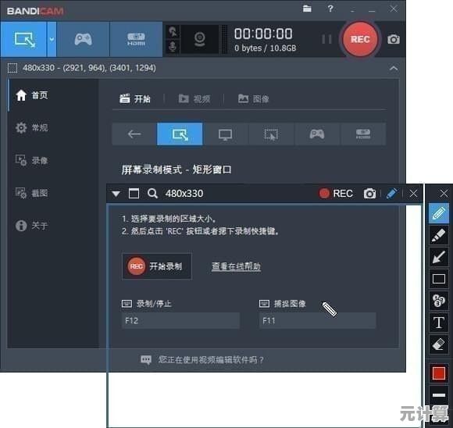Select around-mouse recording mode in the mode row
The image size is (453, 428).
(x=271, y=134)
